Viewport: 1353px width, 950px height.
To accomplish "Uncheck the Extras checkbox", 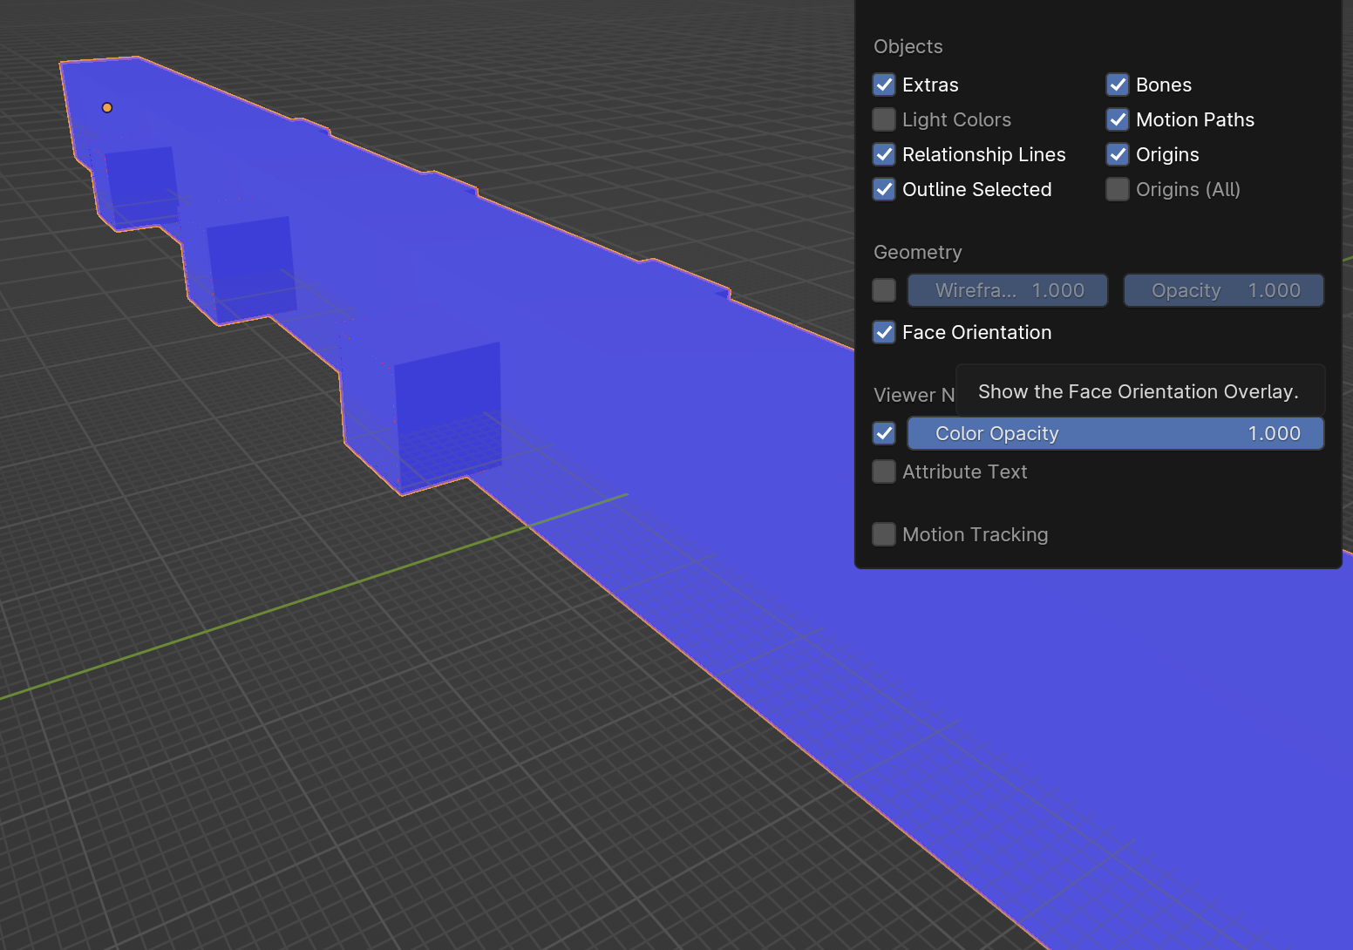I will click(884, 85).
